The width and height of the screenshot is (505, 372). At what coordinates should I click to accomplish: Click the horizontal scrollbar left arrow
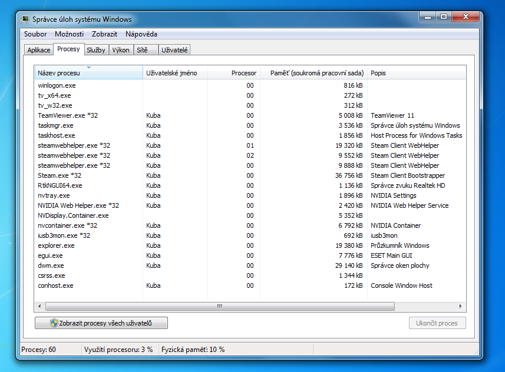[39, 306]
